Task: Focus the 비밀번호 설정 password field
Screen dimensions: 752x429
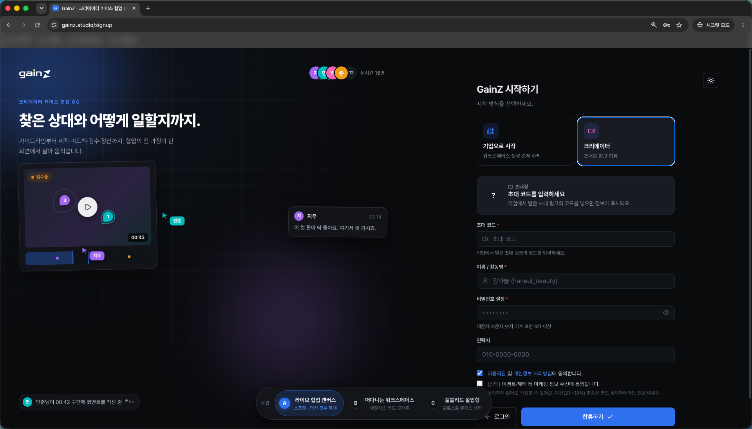Action: (x=575, y=312)
